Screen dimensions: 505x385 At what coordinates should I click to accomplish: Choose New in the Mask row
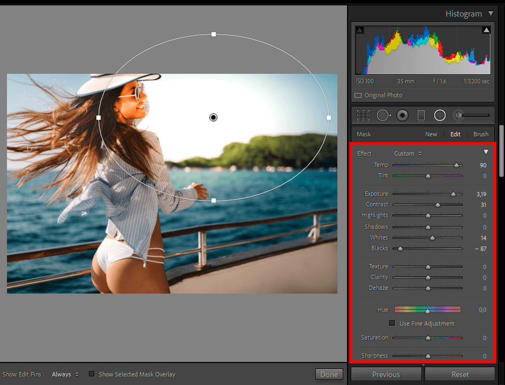(x=431, y=134)
